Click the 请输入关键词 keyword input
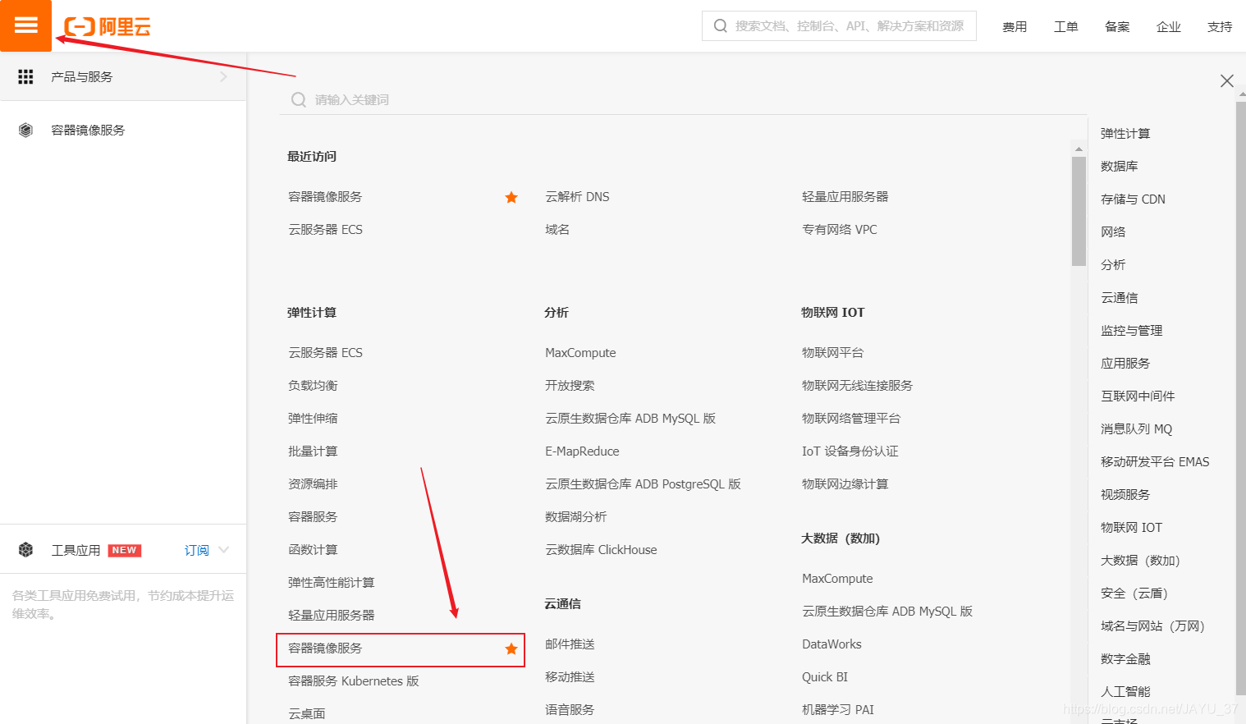 683,99
